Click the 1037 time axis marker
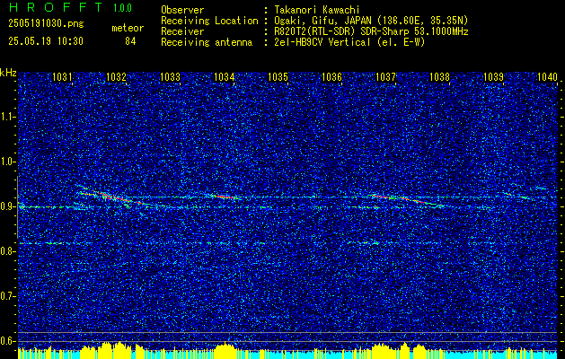The width and height of the screenshot is (565, 359). click(x=385, y=76)
